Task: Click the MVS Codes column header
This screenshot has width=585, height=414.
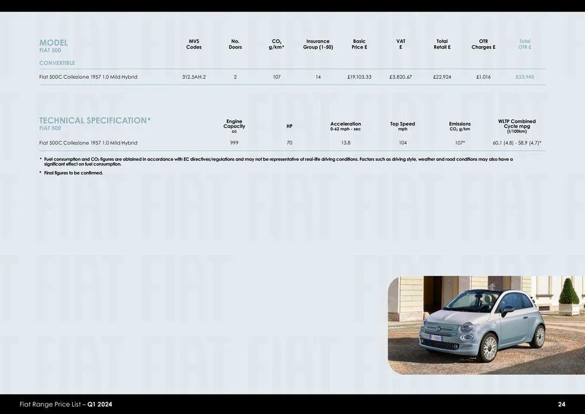Action: (193, 43)
